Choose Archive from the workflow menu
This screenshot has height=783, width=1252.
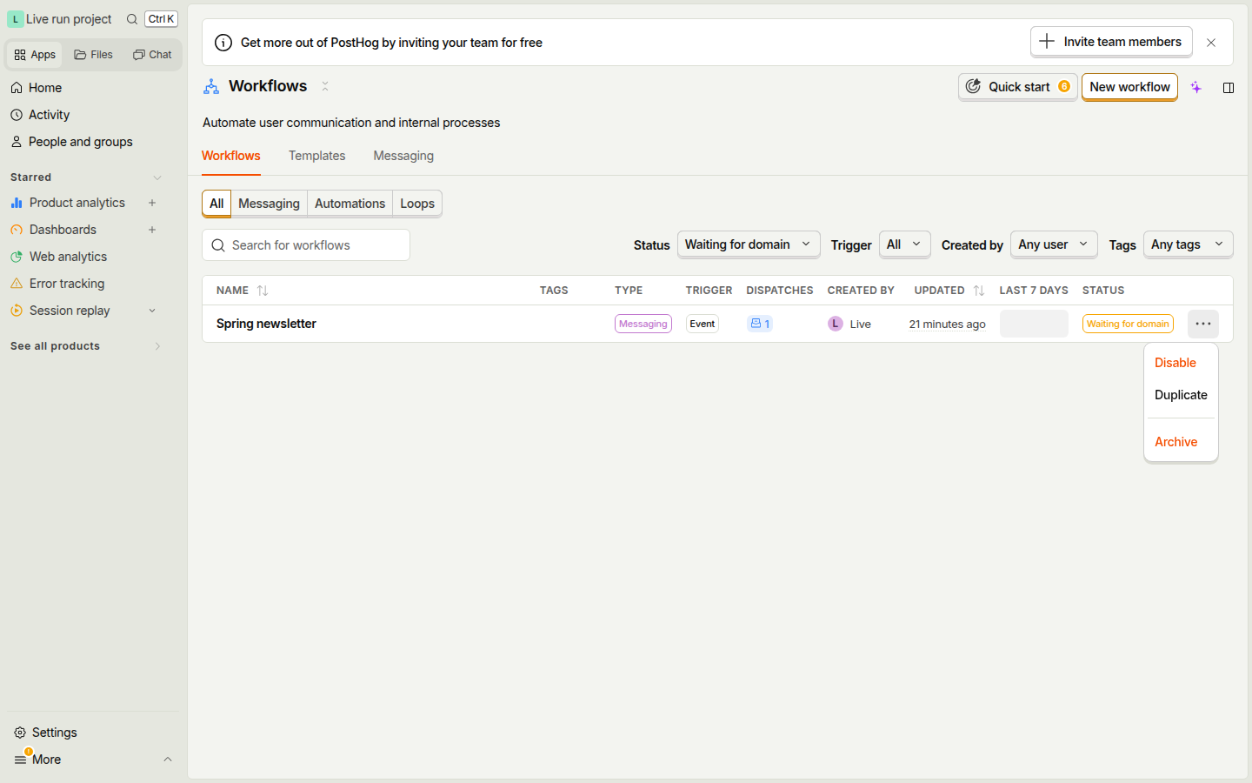pyautogui.click(x=1181, y=442)
